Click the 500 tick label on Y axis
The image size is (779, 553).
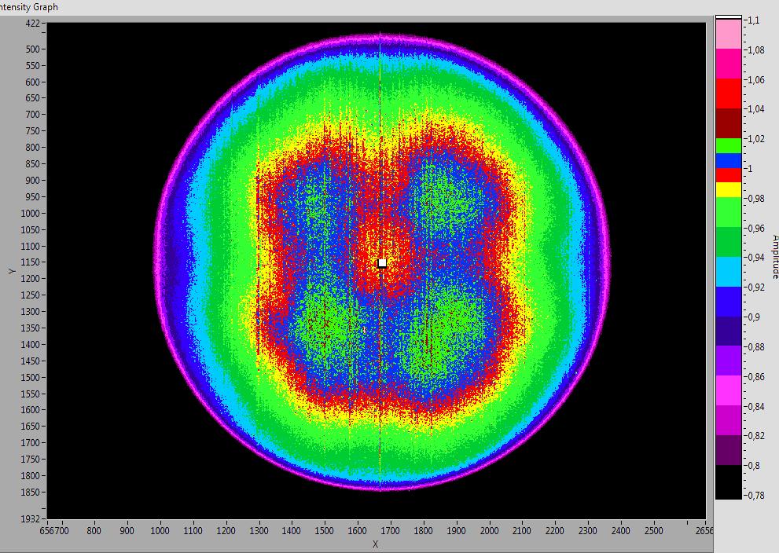coord(33,49)
